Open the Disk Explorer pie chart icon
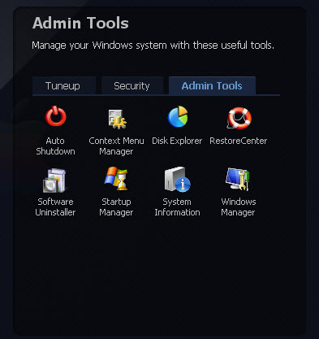 tap(178, 117)
